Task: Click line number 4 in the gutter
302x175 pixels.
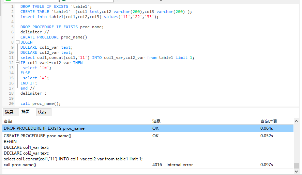Action: pyautogui.click(x=12, y=22)
